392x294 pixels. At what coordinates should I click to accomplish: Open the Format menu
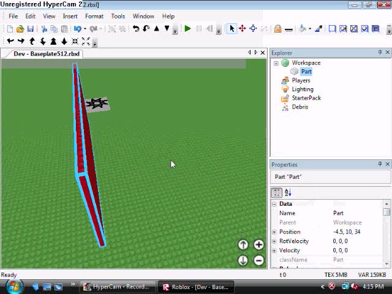coord(94,17)
